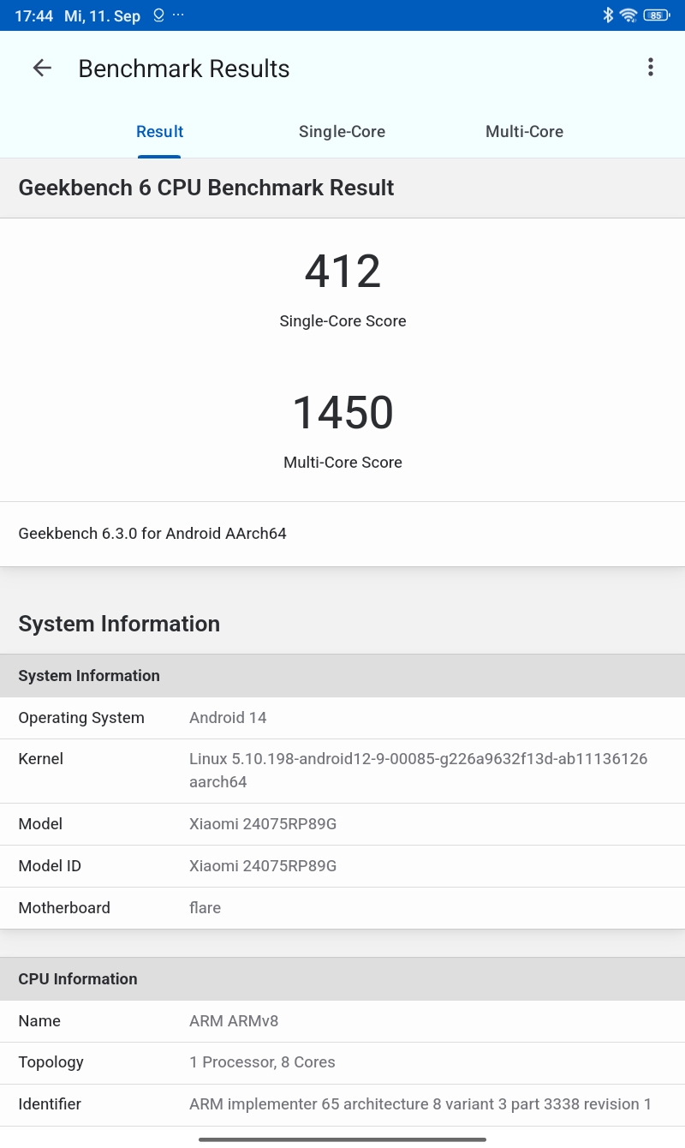Image resolution: width=685 pixels, height=1148 pixels.
Task: Tap the Geekbench 6 CPU Benchmark Result heading
Action: 206,188
